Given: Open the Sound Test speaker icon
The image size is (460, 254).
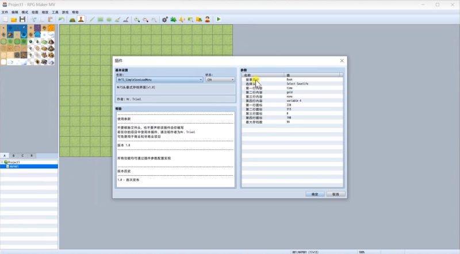Looking at the screenshot, I should [x=182, y=20].
